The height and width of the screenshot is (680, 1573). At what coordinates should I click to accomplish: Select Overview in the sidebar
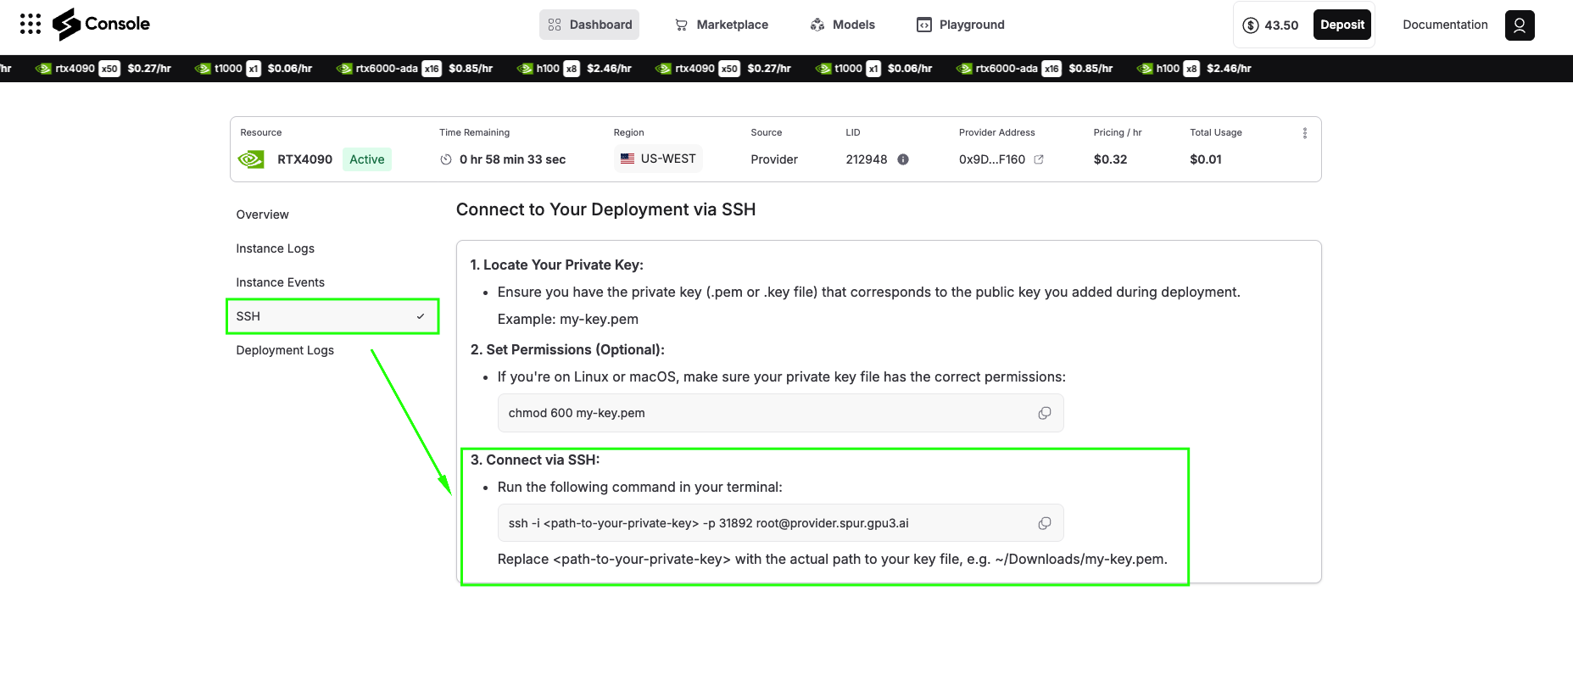point(262,215)
